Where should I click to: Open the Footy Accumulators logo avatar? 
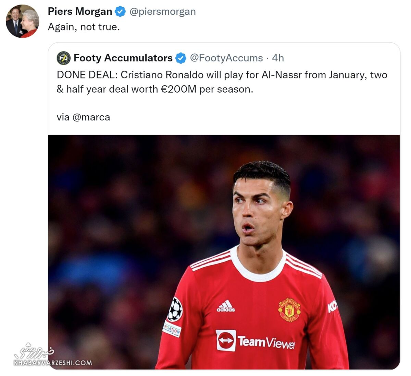coord(64,58)
